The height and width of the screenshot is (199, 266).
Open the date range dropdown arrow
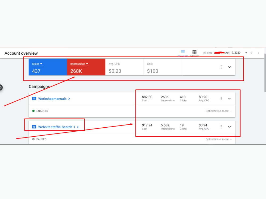[x=246, y=53]
